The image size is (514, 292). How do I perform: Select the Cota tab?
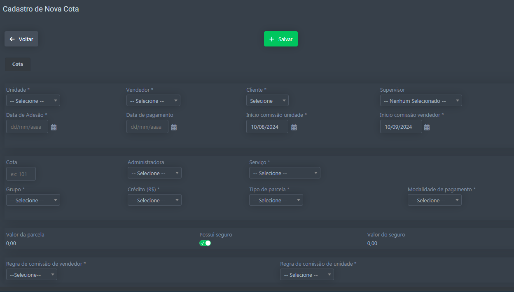click(x=18, y=65)
